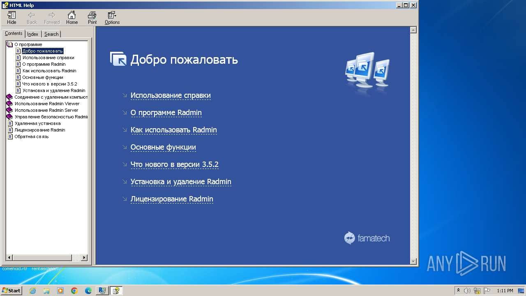The height and width of the screenshot is (296, 526).
Task: Launch Google Chrome from taskbar
Action: (74, 291)
